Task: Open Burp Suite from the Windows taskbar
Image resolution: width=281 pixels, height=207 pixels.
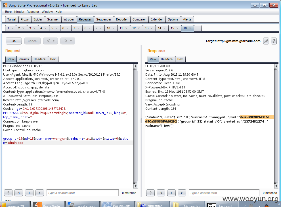Action: (x=47, y=205)
